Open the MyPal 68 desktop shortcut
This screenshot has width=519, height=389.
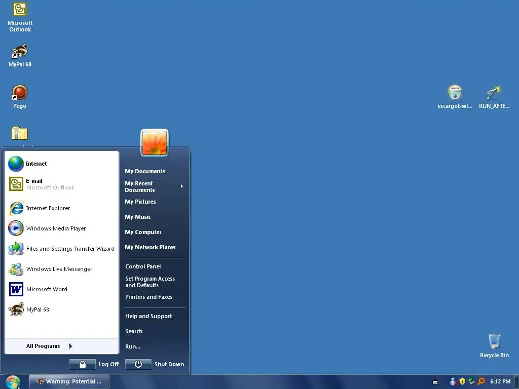pos(20,55)
